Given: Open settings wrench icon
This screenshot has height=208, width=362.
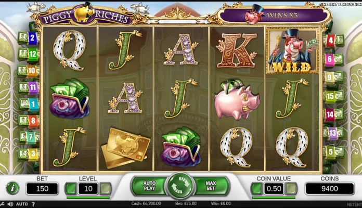Looking at the screenshot, I should pyautogui.click(x=2, y=204).
